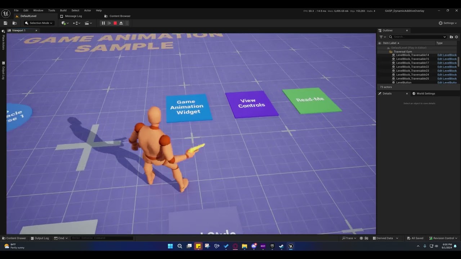Open the Blueprints toolbar dropdown
The height and width of the screenshot is (259, 461).
pyautogui.click(x=76, y=23)
